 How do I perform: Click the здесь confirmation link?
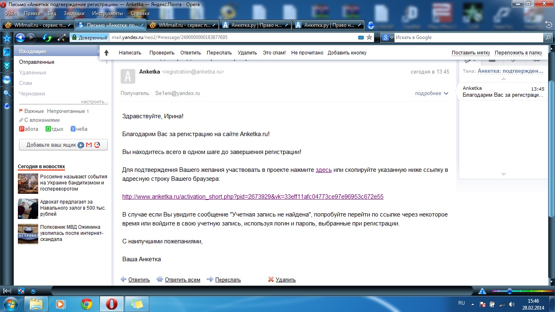click(324, 170)
